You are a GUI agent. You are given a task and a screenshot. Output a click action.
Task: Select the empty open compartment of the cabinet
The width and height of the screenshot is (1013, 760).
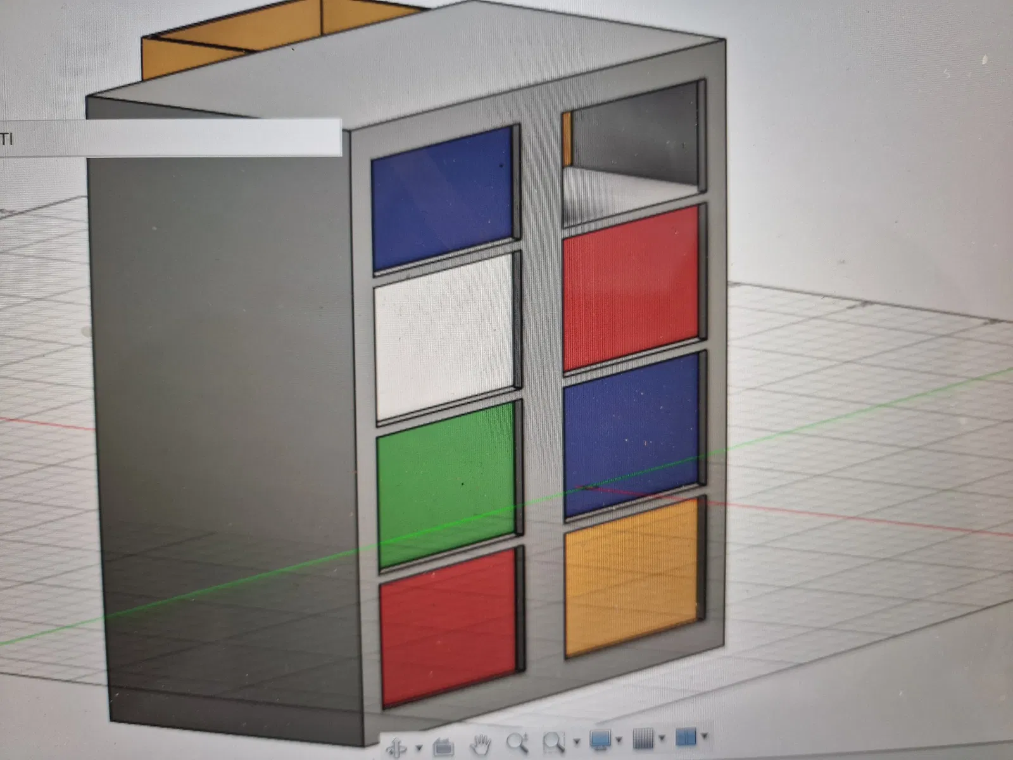pos(633,152)
